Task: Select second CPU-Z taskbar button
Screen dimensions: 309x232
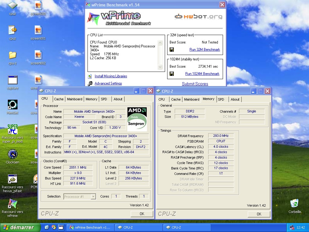Action: coord(187,227)
